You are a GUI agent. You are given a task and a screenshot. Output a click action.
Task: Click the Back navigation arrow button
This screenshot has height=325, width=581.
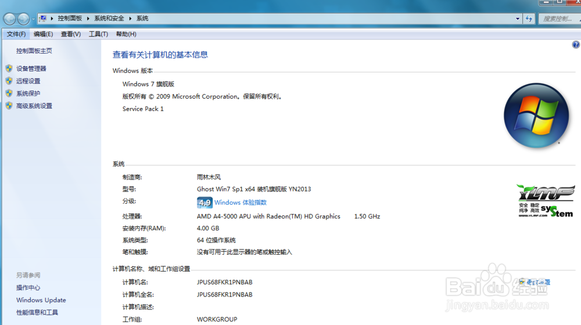coord(10,19)
